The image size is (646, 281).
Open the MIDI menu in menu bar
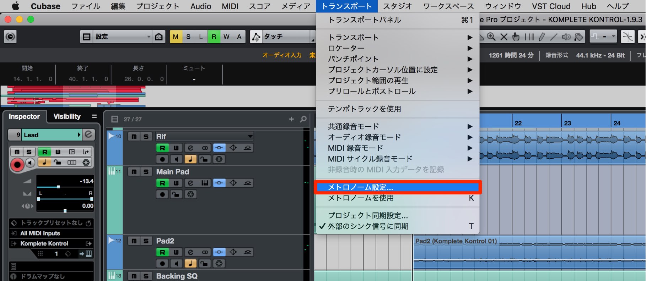(x=230, y=6)
